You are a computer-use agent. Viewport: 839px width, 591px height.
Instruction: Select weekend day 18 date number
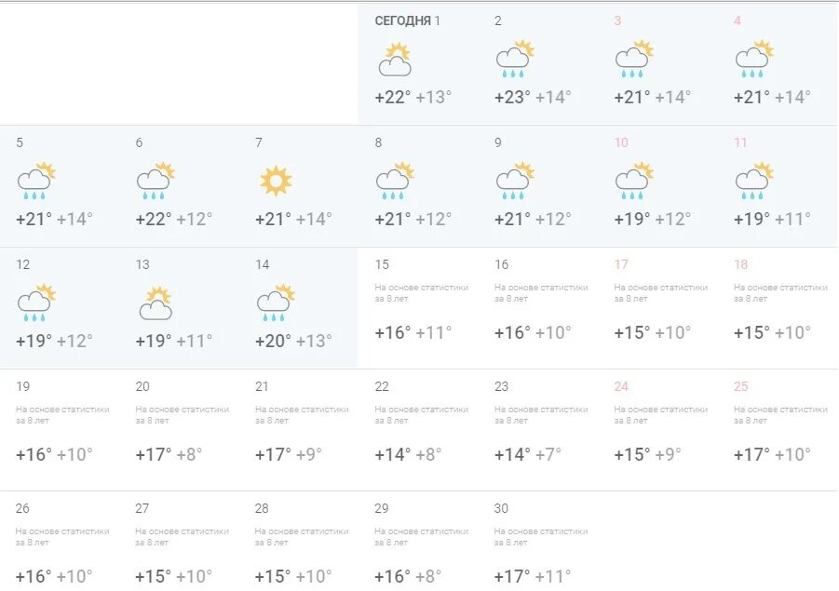740,264
